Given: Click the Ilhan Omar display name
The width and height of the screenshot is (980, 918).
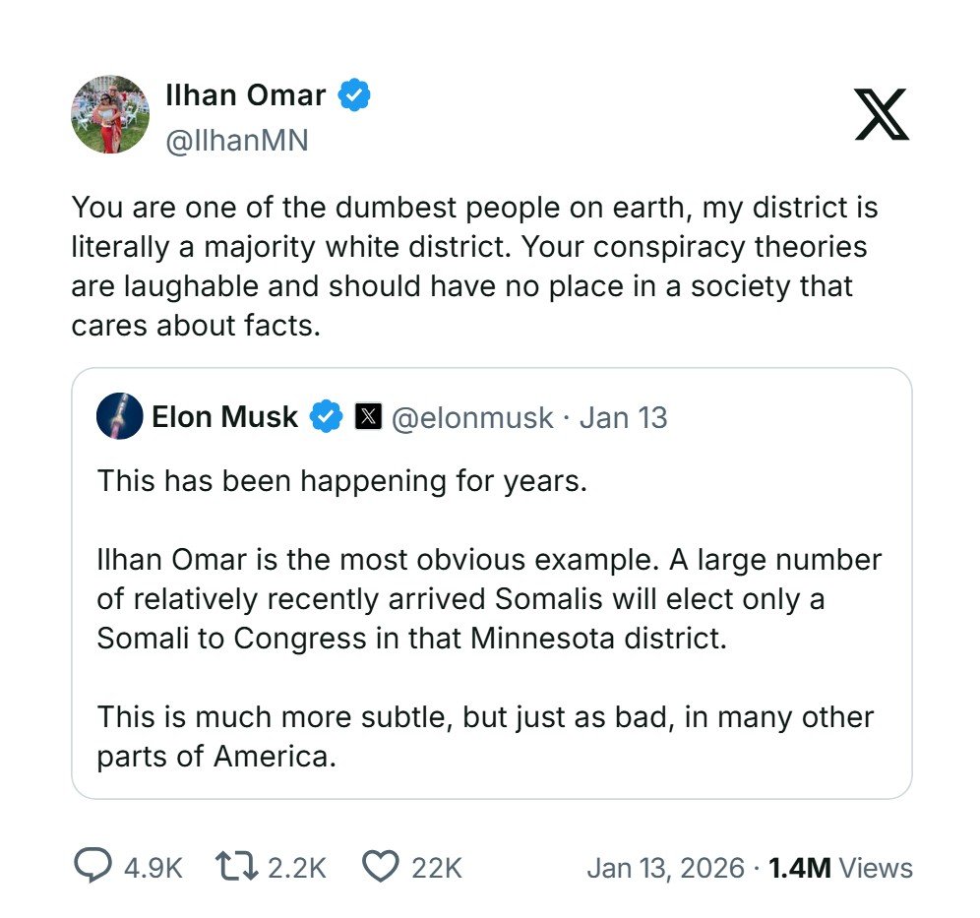Looking at the screenshot, I should tap(245, 95).
